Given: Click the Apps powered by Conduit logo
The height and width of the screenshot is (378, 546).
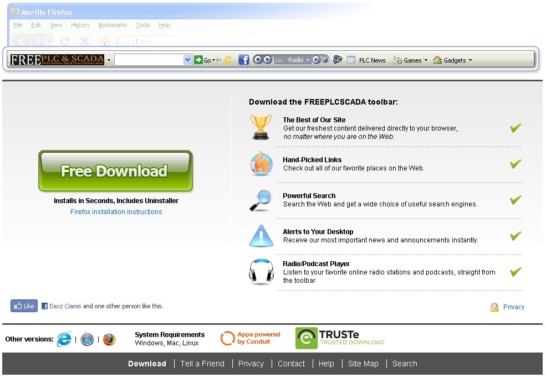Looking at the screenshot, I should (x=251, y=338).
